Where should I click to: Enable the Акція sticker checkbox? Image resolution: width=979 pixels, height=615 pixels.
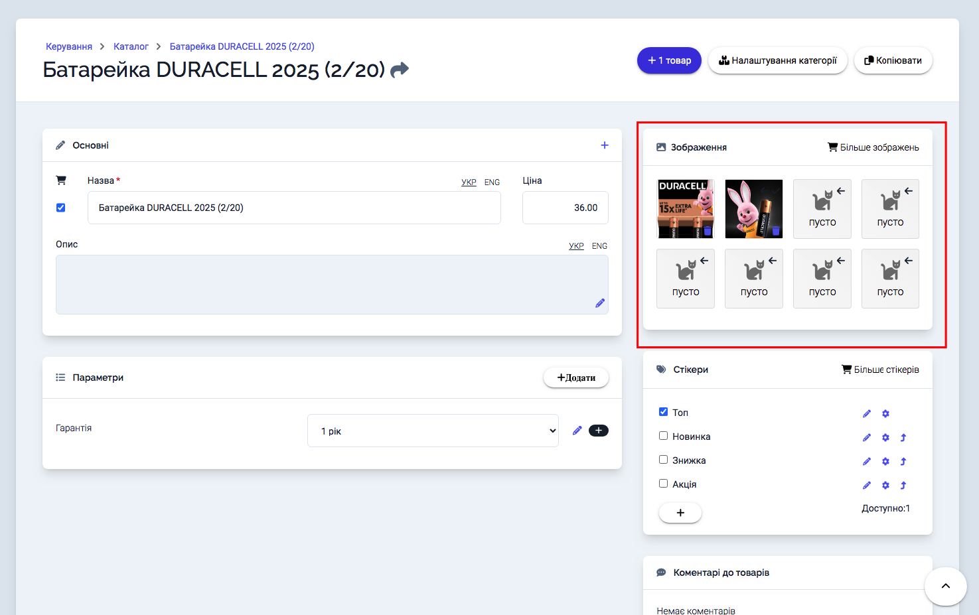click(x=663, y=484)
